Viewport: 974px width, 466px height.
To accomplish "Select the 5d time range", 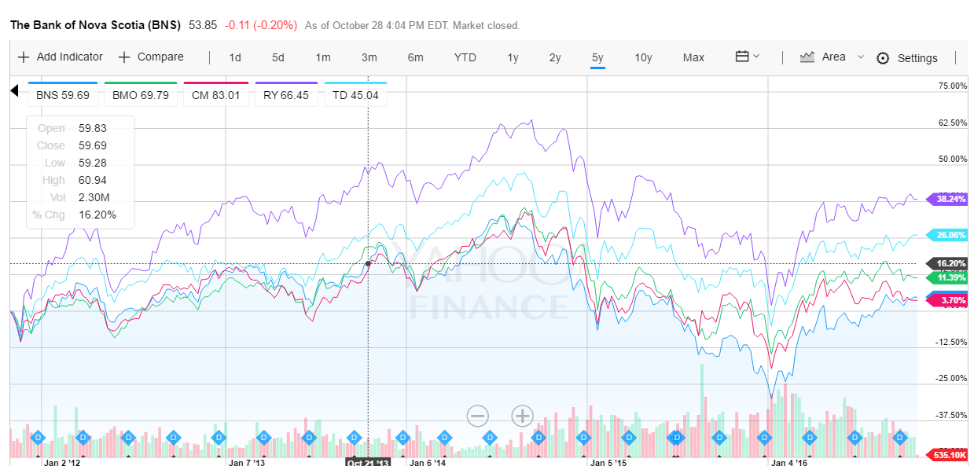I will [278, 57].
